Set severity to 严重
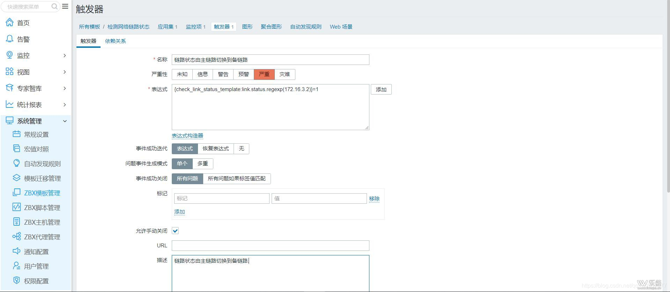This screenshot has height=292, width=670. 264,74
